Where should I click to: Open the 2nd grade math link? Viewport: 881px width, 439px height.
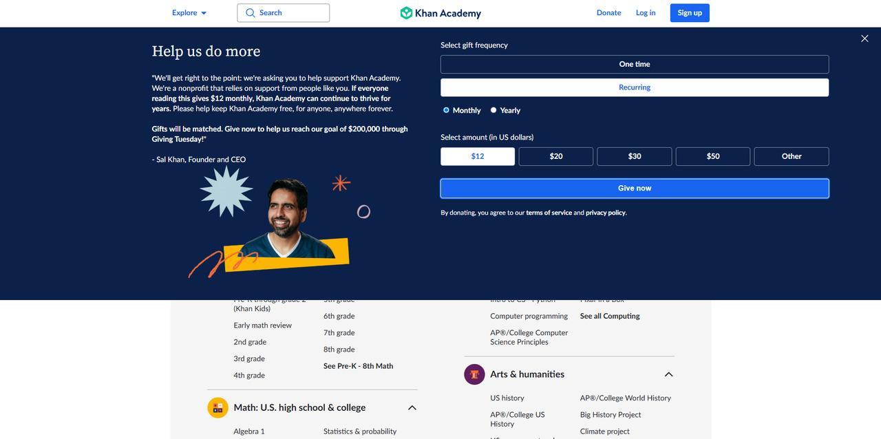[250, 342]
